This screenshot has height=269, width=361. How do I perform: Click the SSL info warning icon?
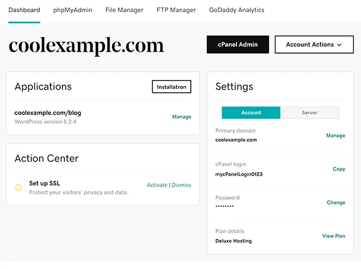pos(19,188)
